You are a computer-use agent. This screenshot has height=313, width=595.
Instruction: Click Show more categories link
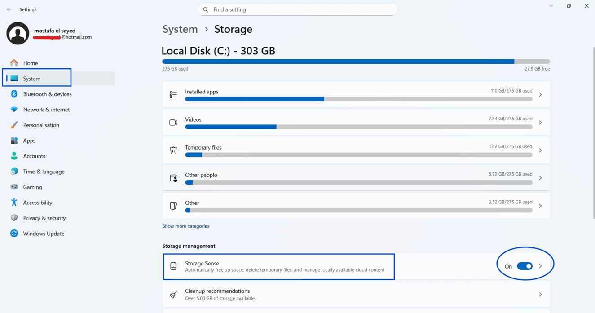(185, 226)
